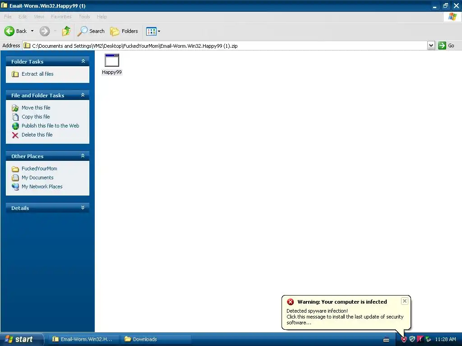Image resolution: width=462 pixels, height=346 pixels.
Task: Click Copy this file link
Action: [36, 117]
